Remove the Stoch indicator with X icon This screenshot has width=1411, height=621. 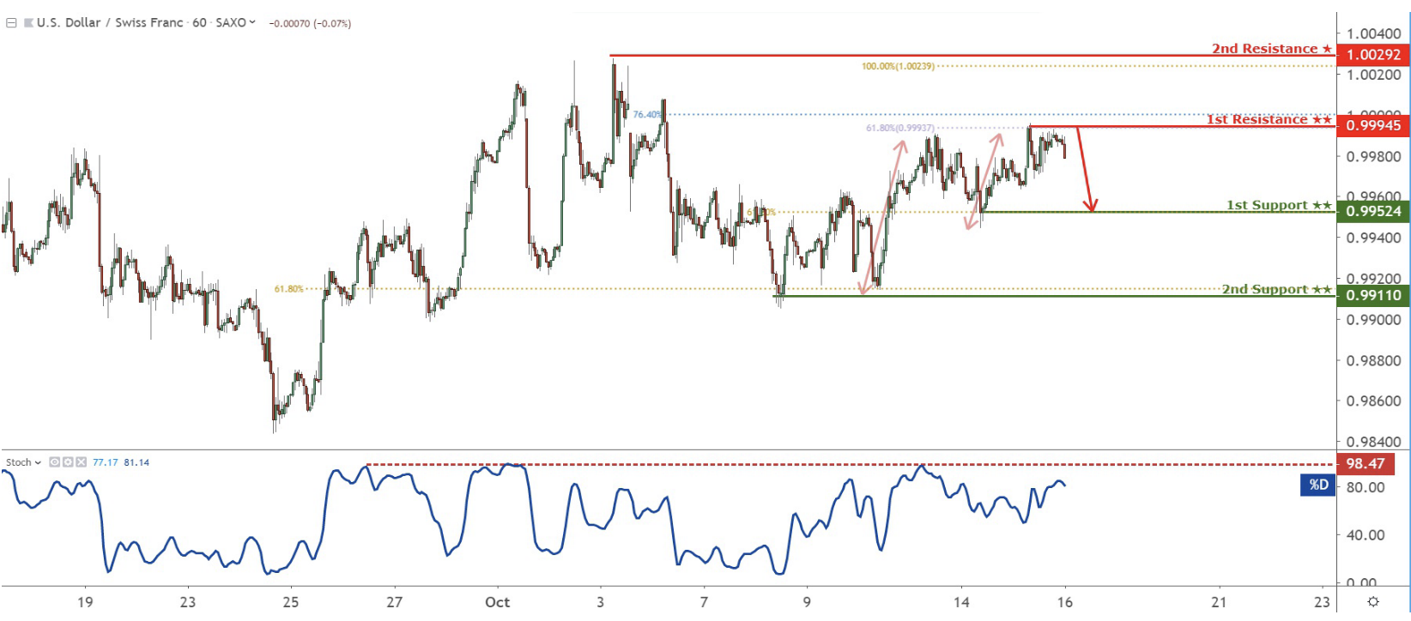click(x=82, y=462)
